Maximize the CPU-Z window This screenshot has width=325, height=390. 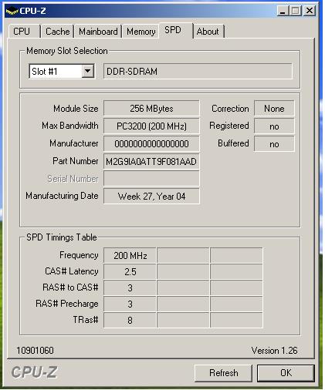[x=296, y=11]
